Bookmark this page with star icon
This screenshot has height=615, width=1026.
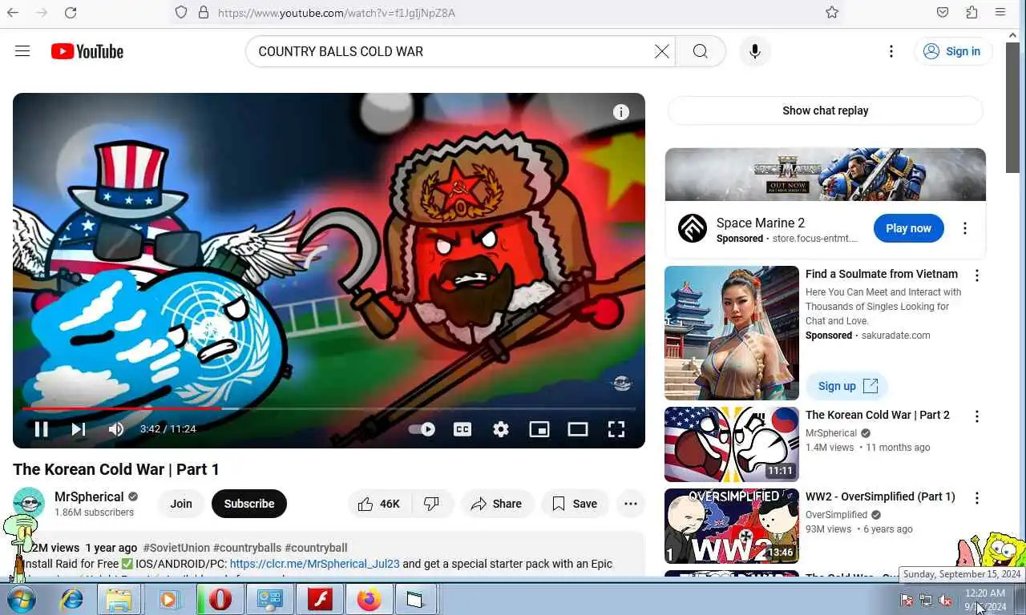(x=832, y=12)
